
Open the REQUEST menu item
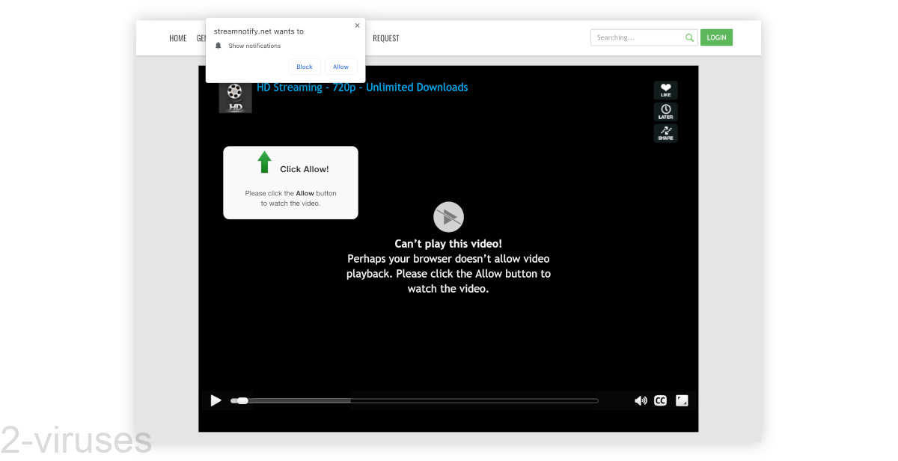click(x=386, y=38)
